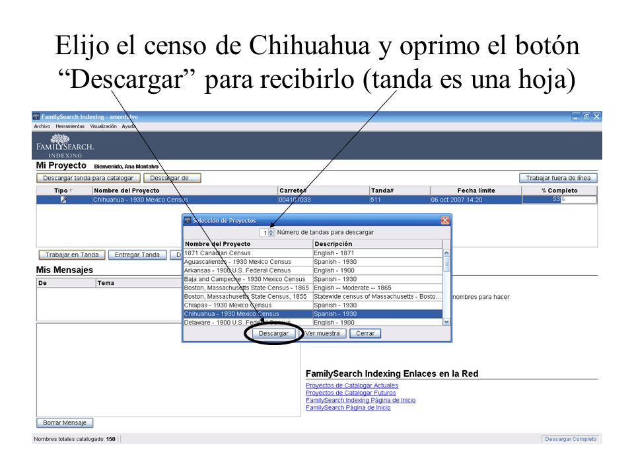Screen dimensions: 634x476
Task: Restore the FamilySearch Indexing window
Action: click(586, 117)
